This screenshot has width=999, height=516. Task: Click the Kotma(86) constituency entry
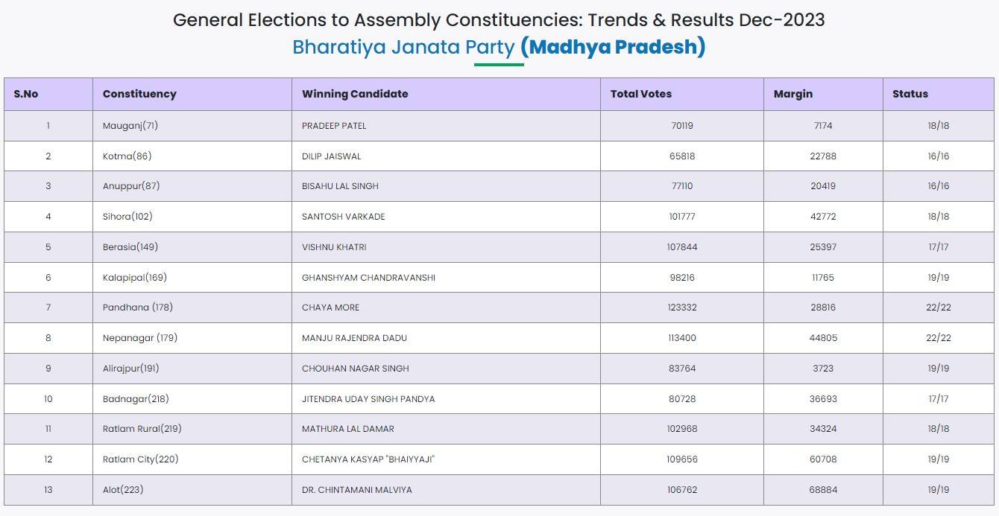(x=127, y=156)
